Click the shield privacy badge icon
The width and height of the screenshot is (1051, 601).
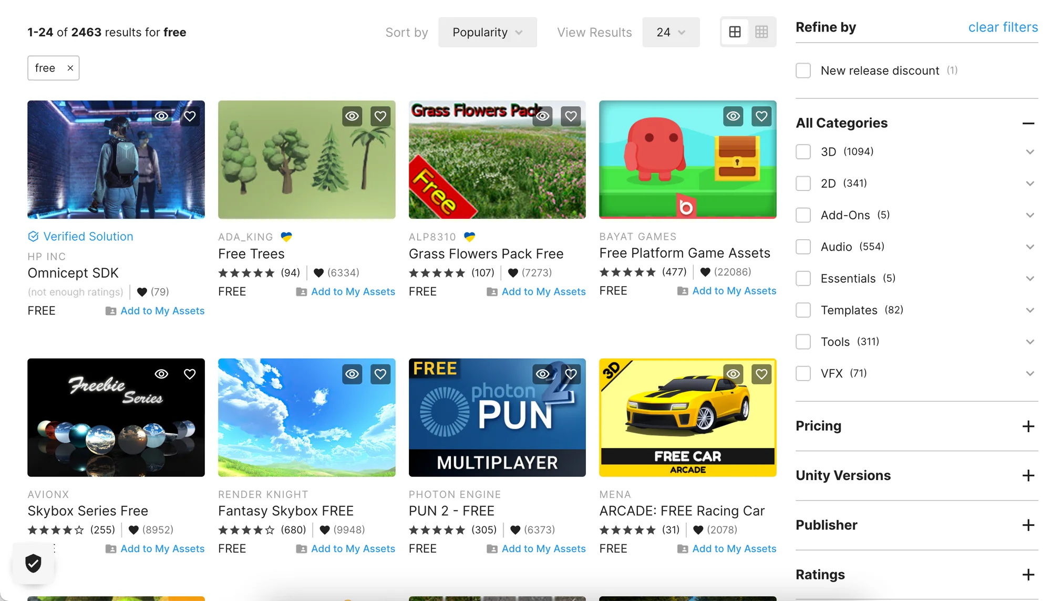click(33, 563)
